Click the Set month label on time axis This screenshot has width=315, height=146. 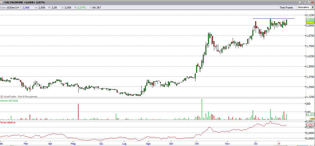(171, 144)
